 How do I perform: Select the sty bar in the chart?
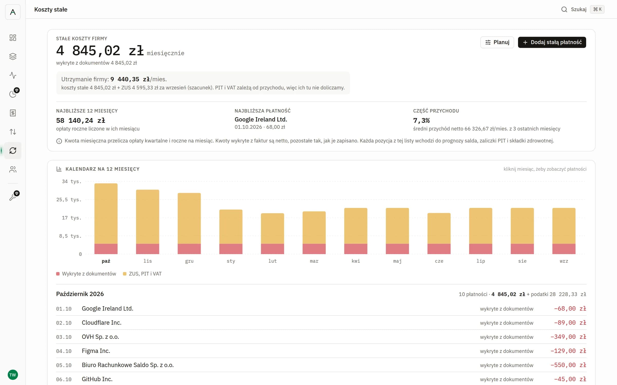pos(231,232)
